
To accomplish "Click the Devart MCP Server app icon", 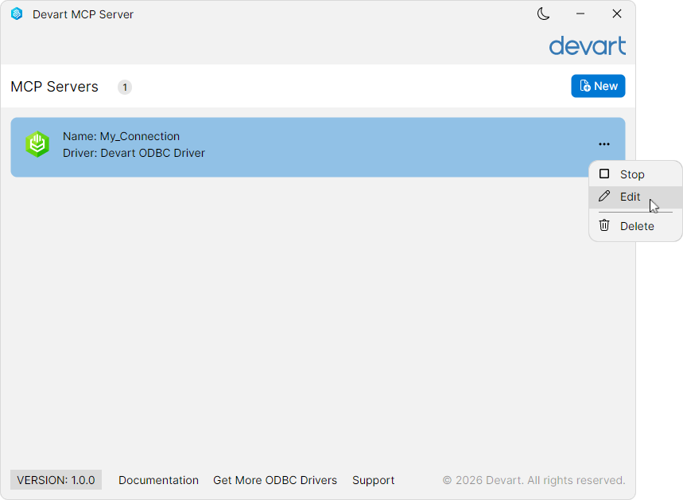I will click(x=17, y=14).
